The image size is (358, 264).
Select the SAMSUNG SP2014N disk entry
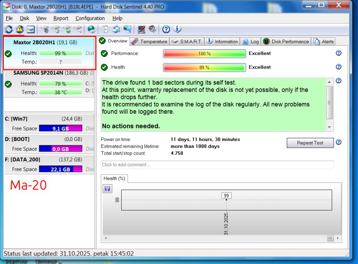pos(49,83)
